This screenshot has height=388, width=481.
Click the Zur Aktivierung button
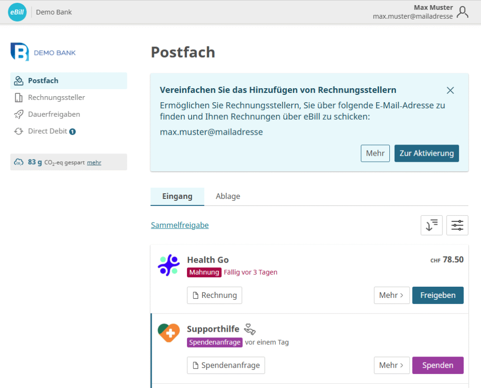(427, 153)
